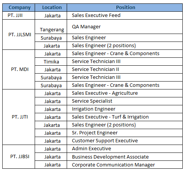Click Surabaya beside Sales Engineer - Crane & Components
This screenshot has width=185, height=171.
click(x=51, y=85)
